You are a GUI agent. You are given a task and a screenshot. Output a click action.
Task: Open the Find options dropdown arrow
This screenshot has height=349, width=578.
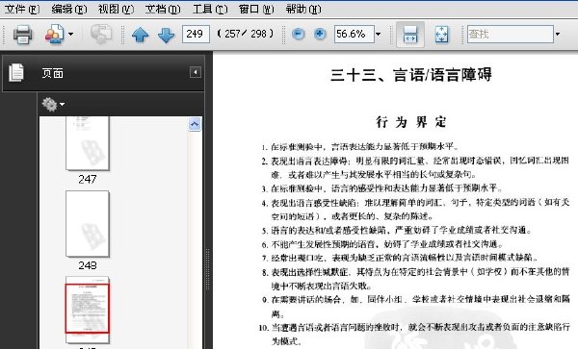[x=558, y=35]
